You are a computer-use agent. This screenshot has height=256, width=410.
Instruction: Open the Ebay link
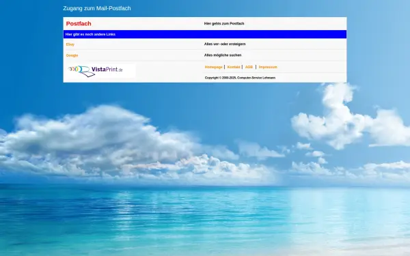[x=70, y=44]
